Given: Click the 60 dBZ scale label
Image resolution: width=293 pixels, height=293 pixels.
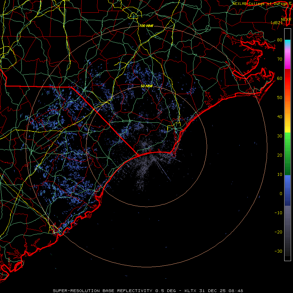Looking at the screenshot, I should 280,78.
